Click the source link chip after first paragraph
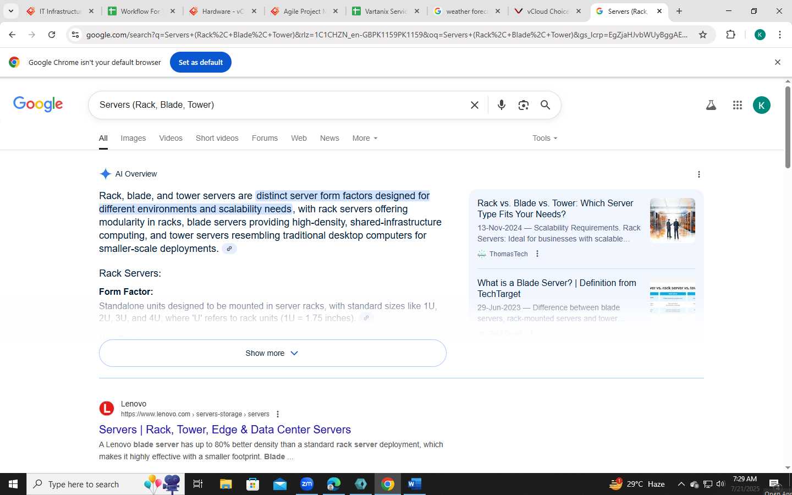 point(229,249)
